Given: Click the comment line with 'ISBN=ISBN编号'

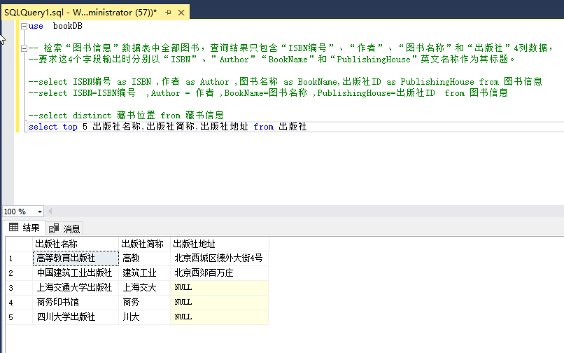Looking at the screenshot, I should click(268, 93).
